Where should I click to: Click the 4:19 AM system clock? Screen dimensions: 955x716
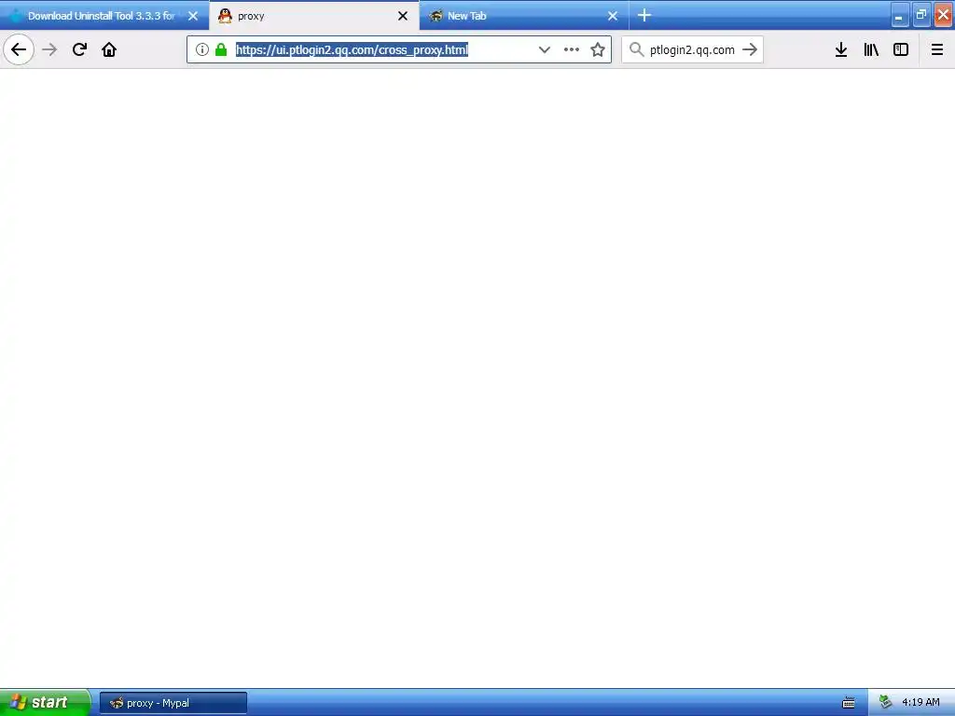920,703
